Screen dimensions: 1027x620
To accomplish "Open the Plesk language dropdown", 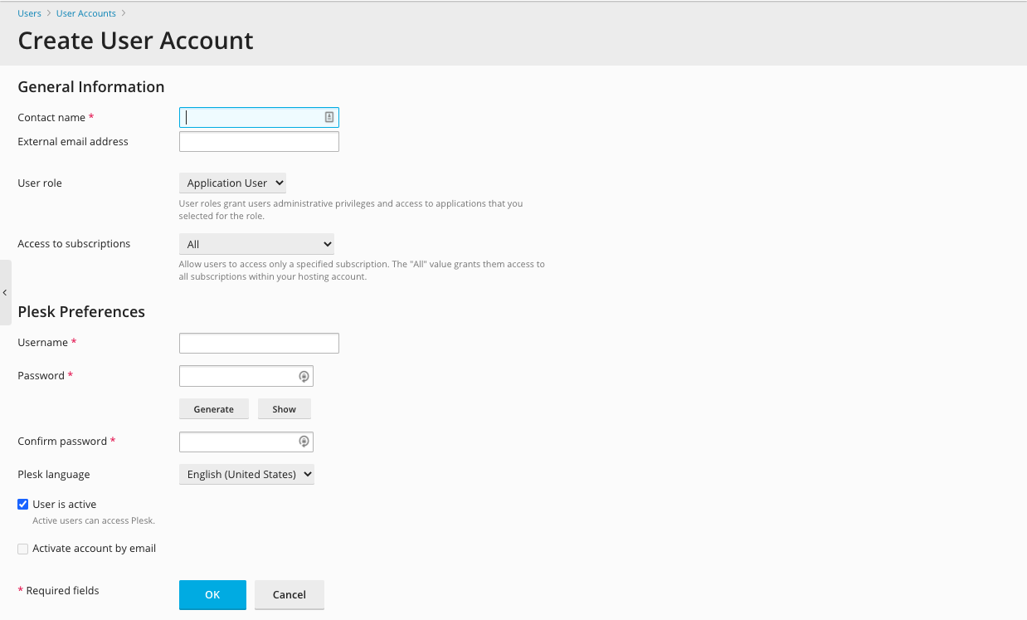I will point(246,475).
